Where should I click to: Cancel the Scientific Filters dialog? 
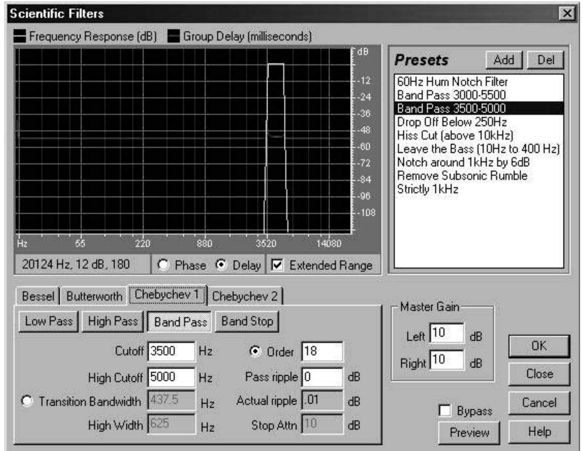pos(539,403)
